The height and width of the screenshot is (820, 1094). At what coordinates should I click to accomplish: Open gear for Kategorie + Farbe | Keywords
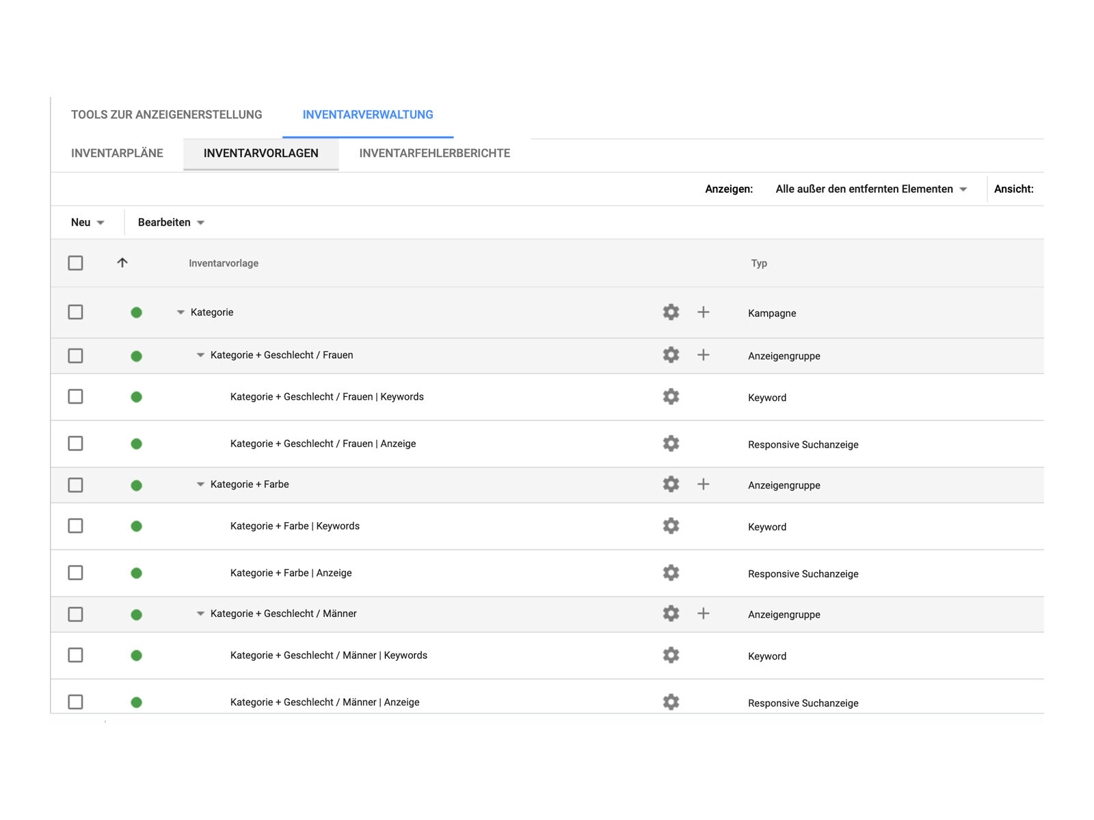671,525
